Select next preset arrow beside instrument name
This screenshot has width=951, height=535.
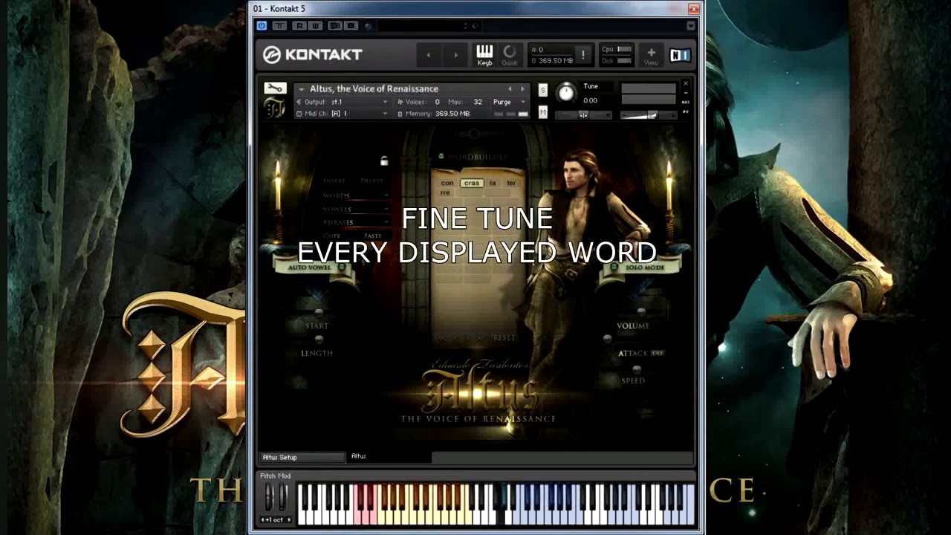point(522,89)
